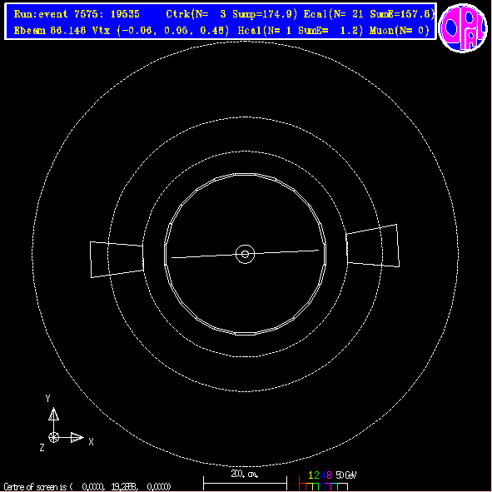
Task: Click the beam pipe circle at center
Action: (245, 254)
